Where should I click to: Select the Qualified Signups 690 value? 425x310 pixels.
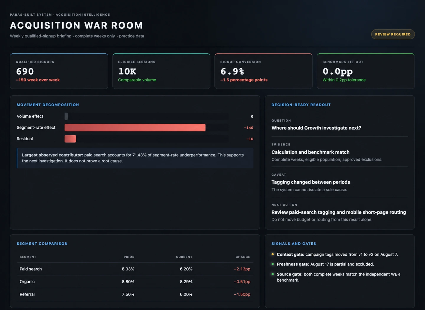pos(25,71)
